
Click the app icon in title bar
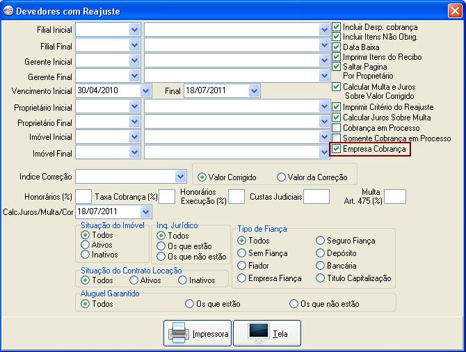pyautogui.click(x=8, y=10)
